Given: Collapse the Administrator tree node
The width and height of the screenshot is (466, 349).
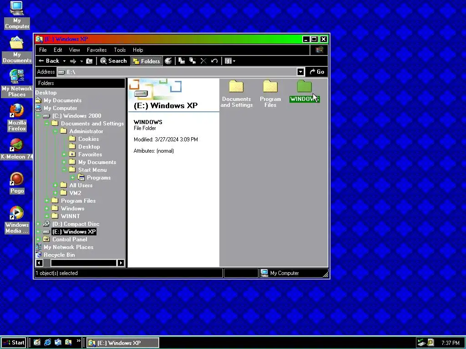Looking at the screenshot, I should click(55, 131).
